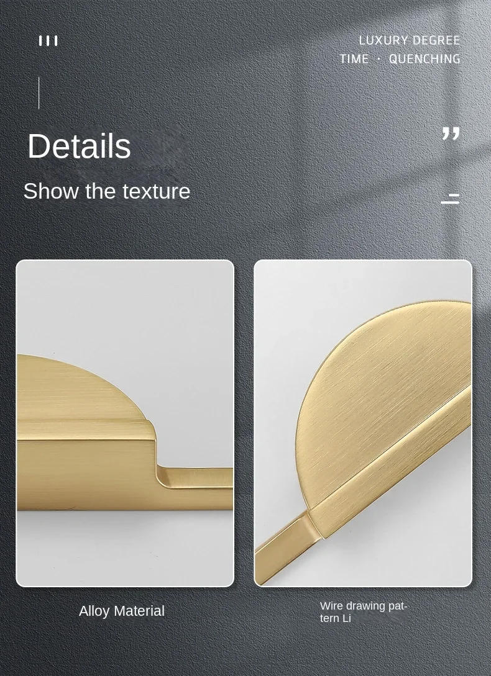Click the double dash icon
Viewport: 491px width, 676px height.
(x=450, y=198)
